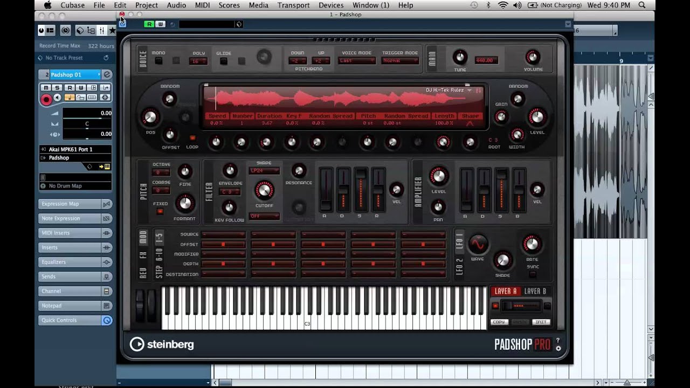Image resolution: width=690 pixels, height=388 pixels.
Task: Open the Transport menu
Action: 294,5
